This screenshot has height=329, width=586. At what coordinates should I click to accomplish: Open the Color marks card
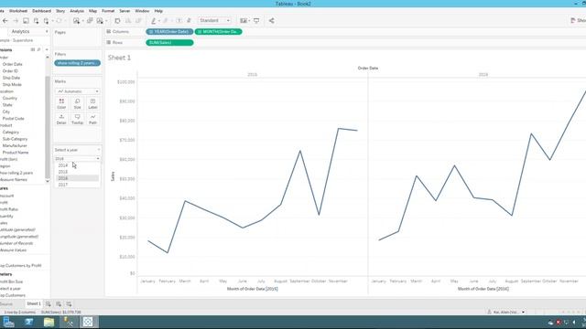61,103
